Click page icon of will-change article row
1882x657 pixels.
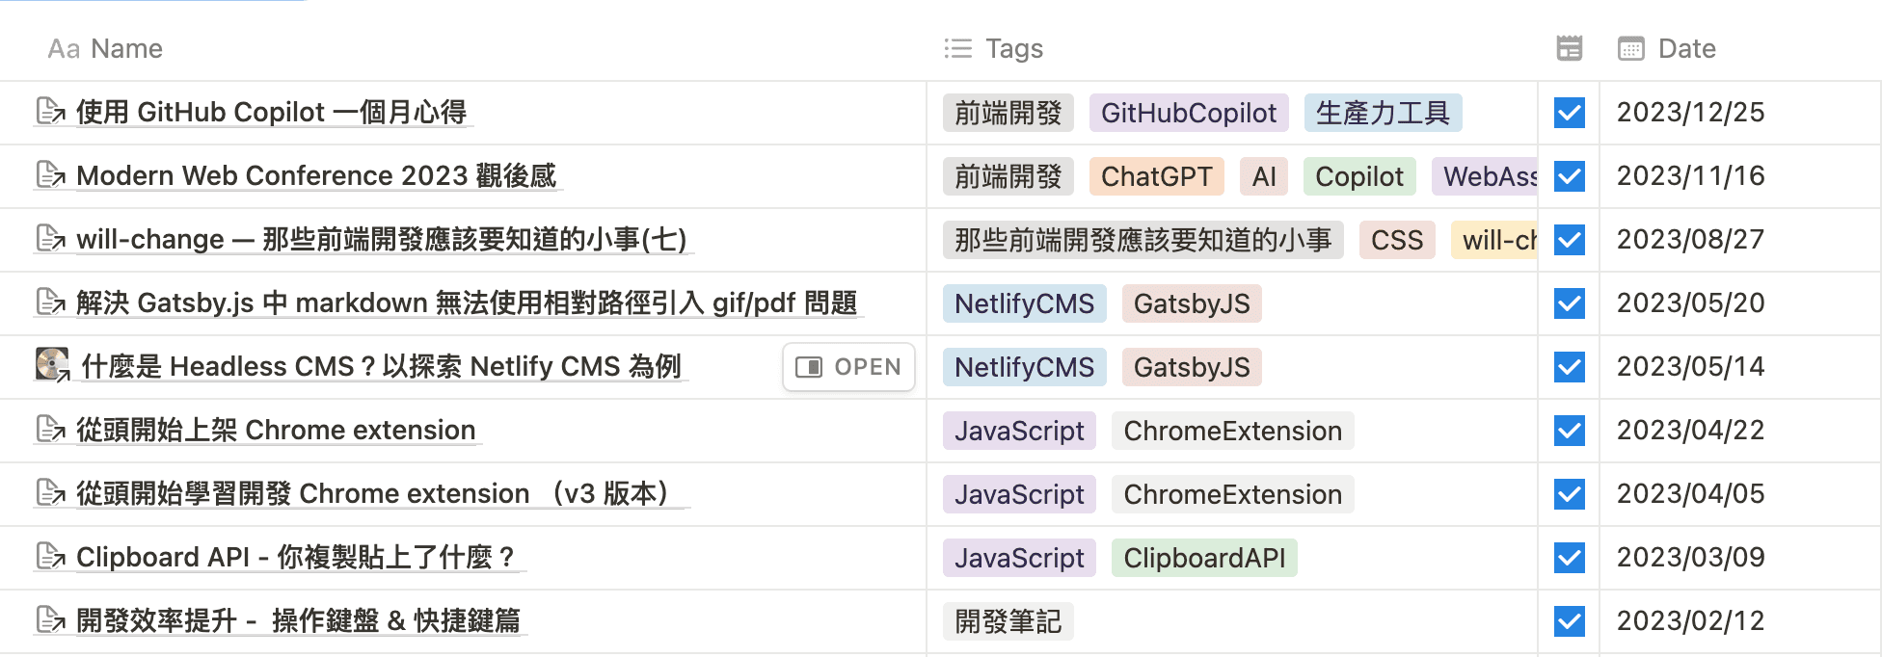click(x=50, y=239)
